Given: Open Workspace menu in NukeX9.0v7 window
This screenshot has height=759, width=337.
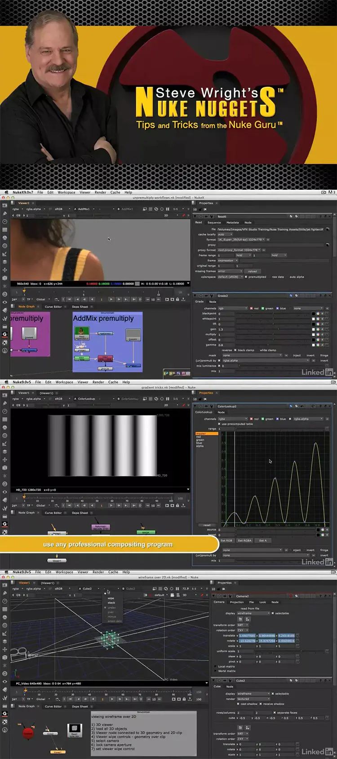Looking at the screenshot, I should [x=67, y=192].
